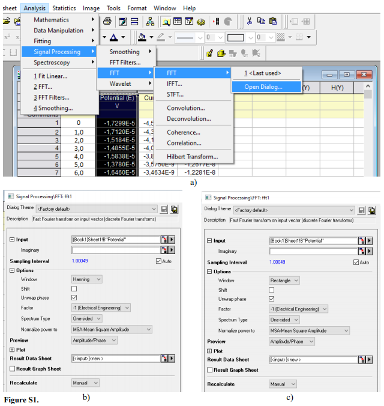Click the fill color paint bucket swatch

coord(142,37)
